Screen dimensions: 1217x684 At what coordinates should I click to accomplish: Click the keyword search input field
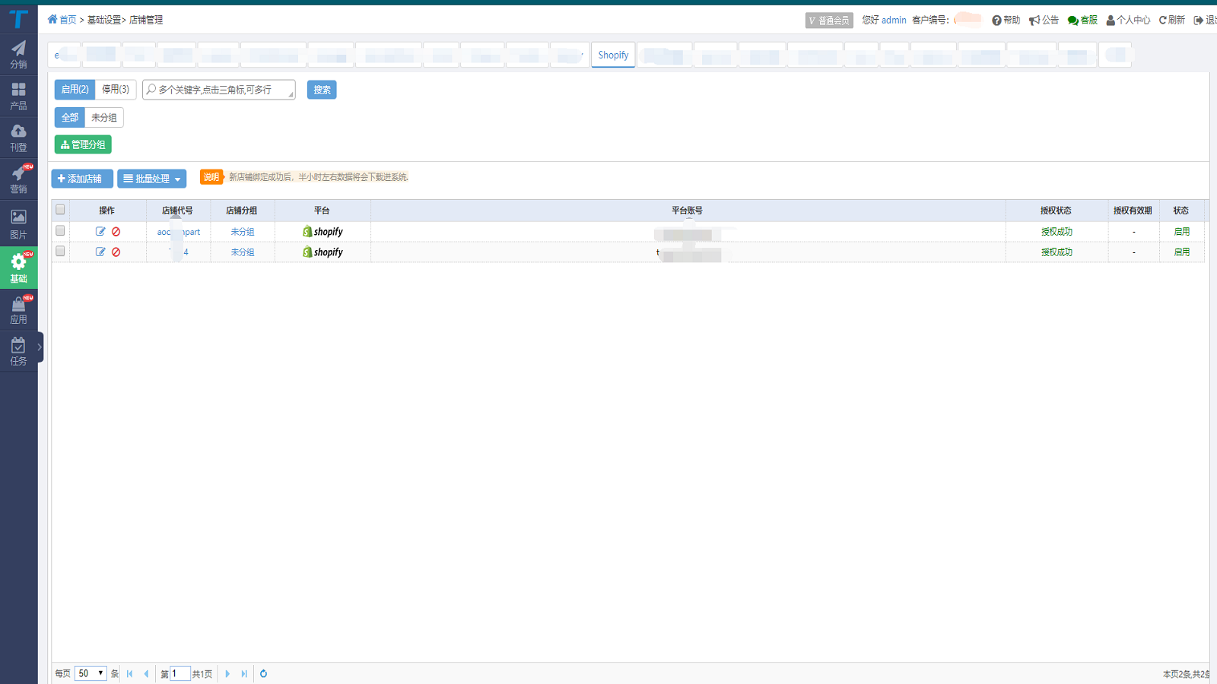[x=219, y=90]
